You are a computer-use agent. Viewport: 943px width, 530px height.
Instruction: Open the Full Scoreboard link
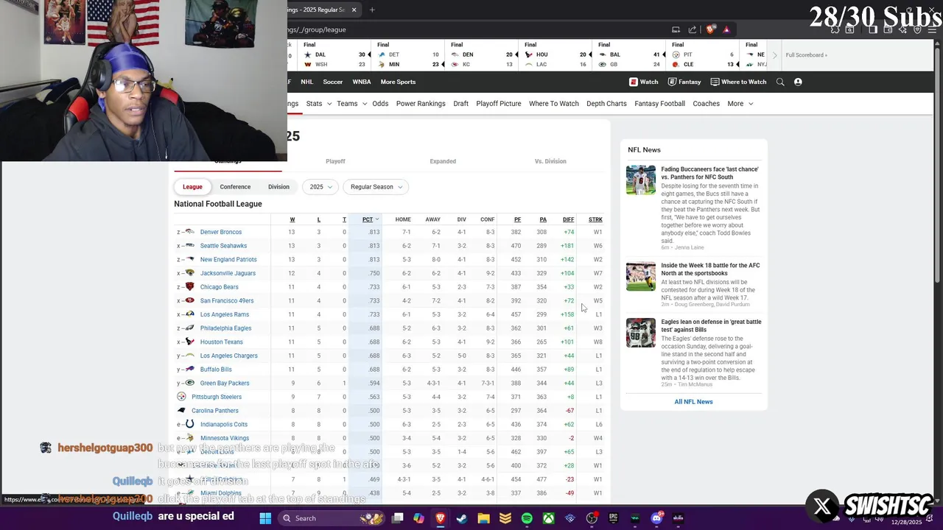coord(806,55)
